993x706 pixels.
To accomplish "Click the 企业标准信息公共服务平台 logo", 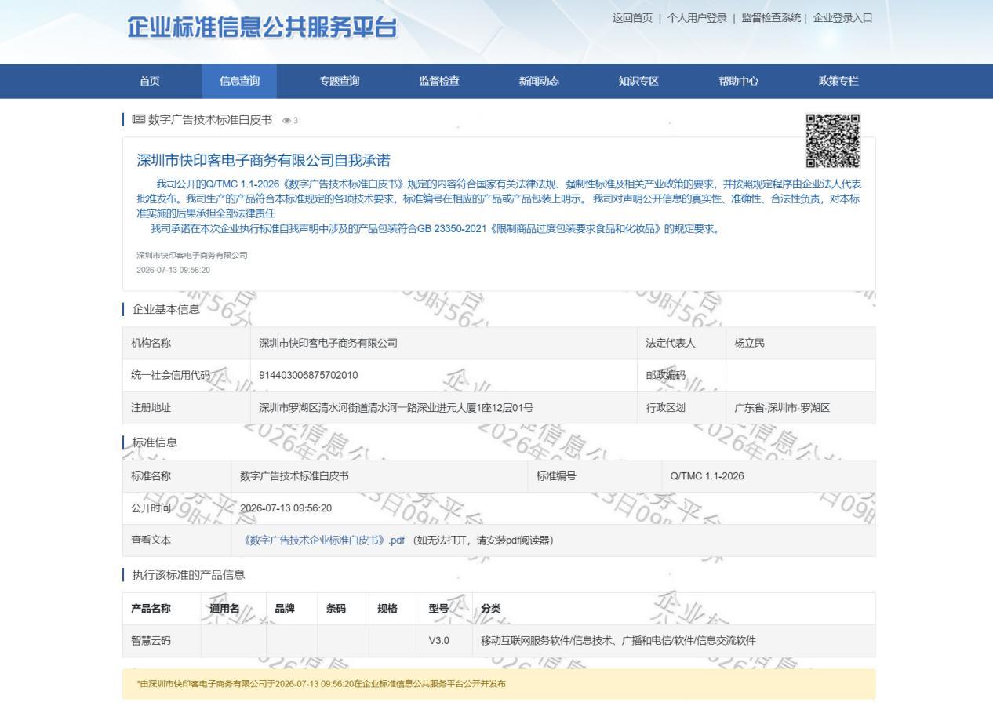I will pos(263,28).
